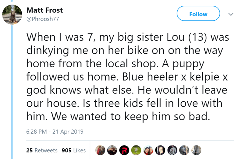Viewport: 243px width, 159px height.
Task: View the 905 Likes list
Action: pyautogui.click(x=74, y=150)
